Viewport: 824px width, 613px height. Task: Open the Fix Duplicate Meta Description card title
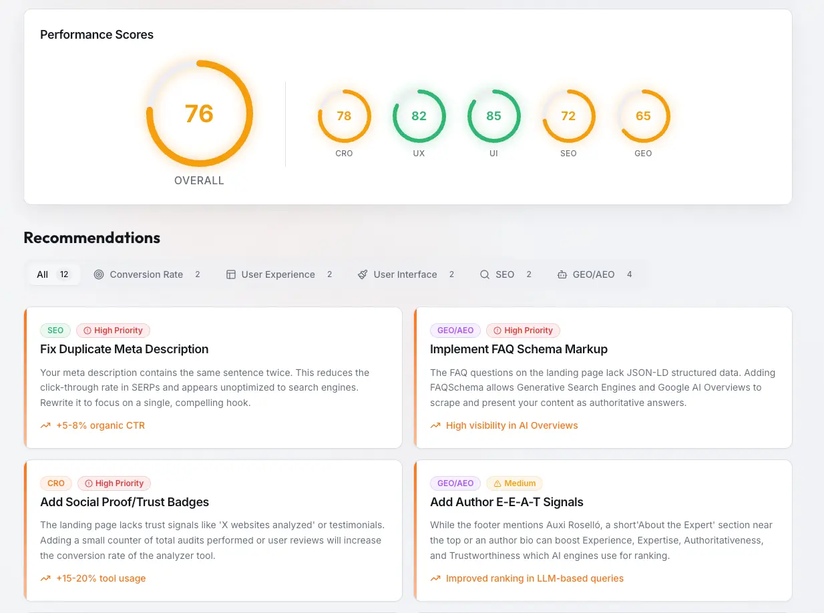[124, 349]
